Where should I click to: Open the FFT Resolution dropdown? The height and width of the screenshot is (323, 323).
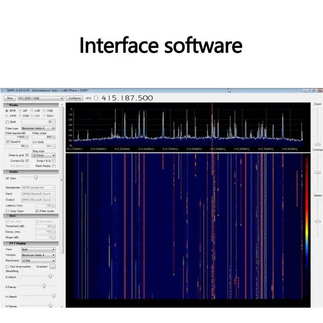pos(38,260)
